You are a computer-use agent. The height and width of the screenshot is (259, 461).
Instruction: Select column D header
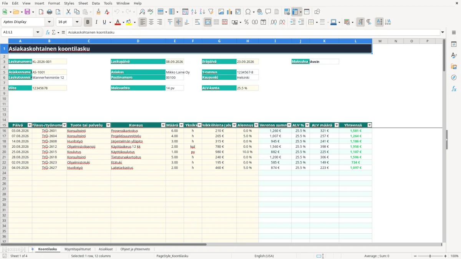[138, 41]
